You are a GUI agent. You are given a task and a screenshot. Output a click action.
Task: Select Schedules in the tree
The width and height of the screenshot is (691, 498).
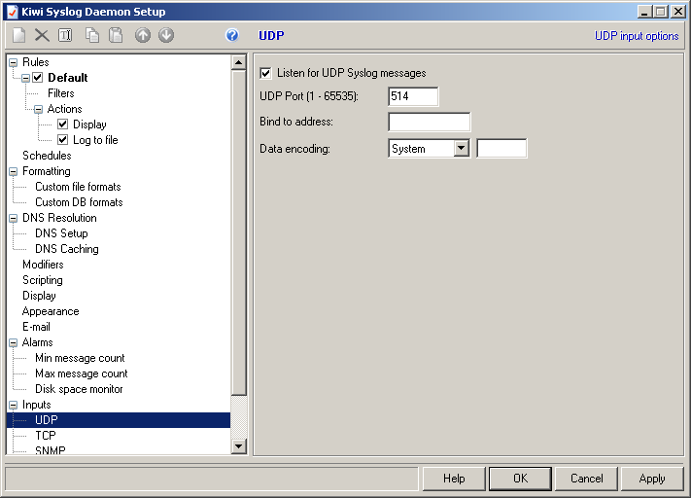pyautogui.click(x=47, y=156)
